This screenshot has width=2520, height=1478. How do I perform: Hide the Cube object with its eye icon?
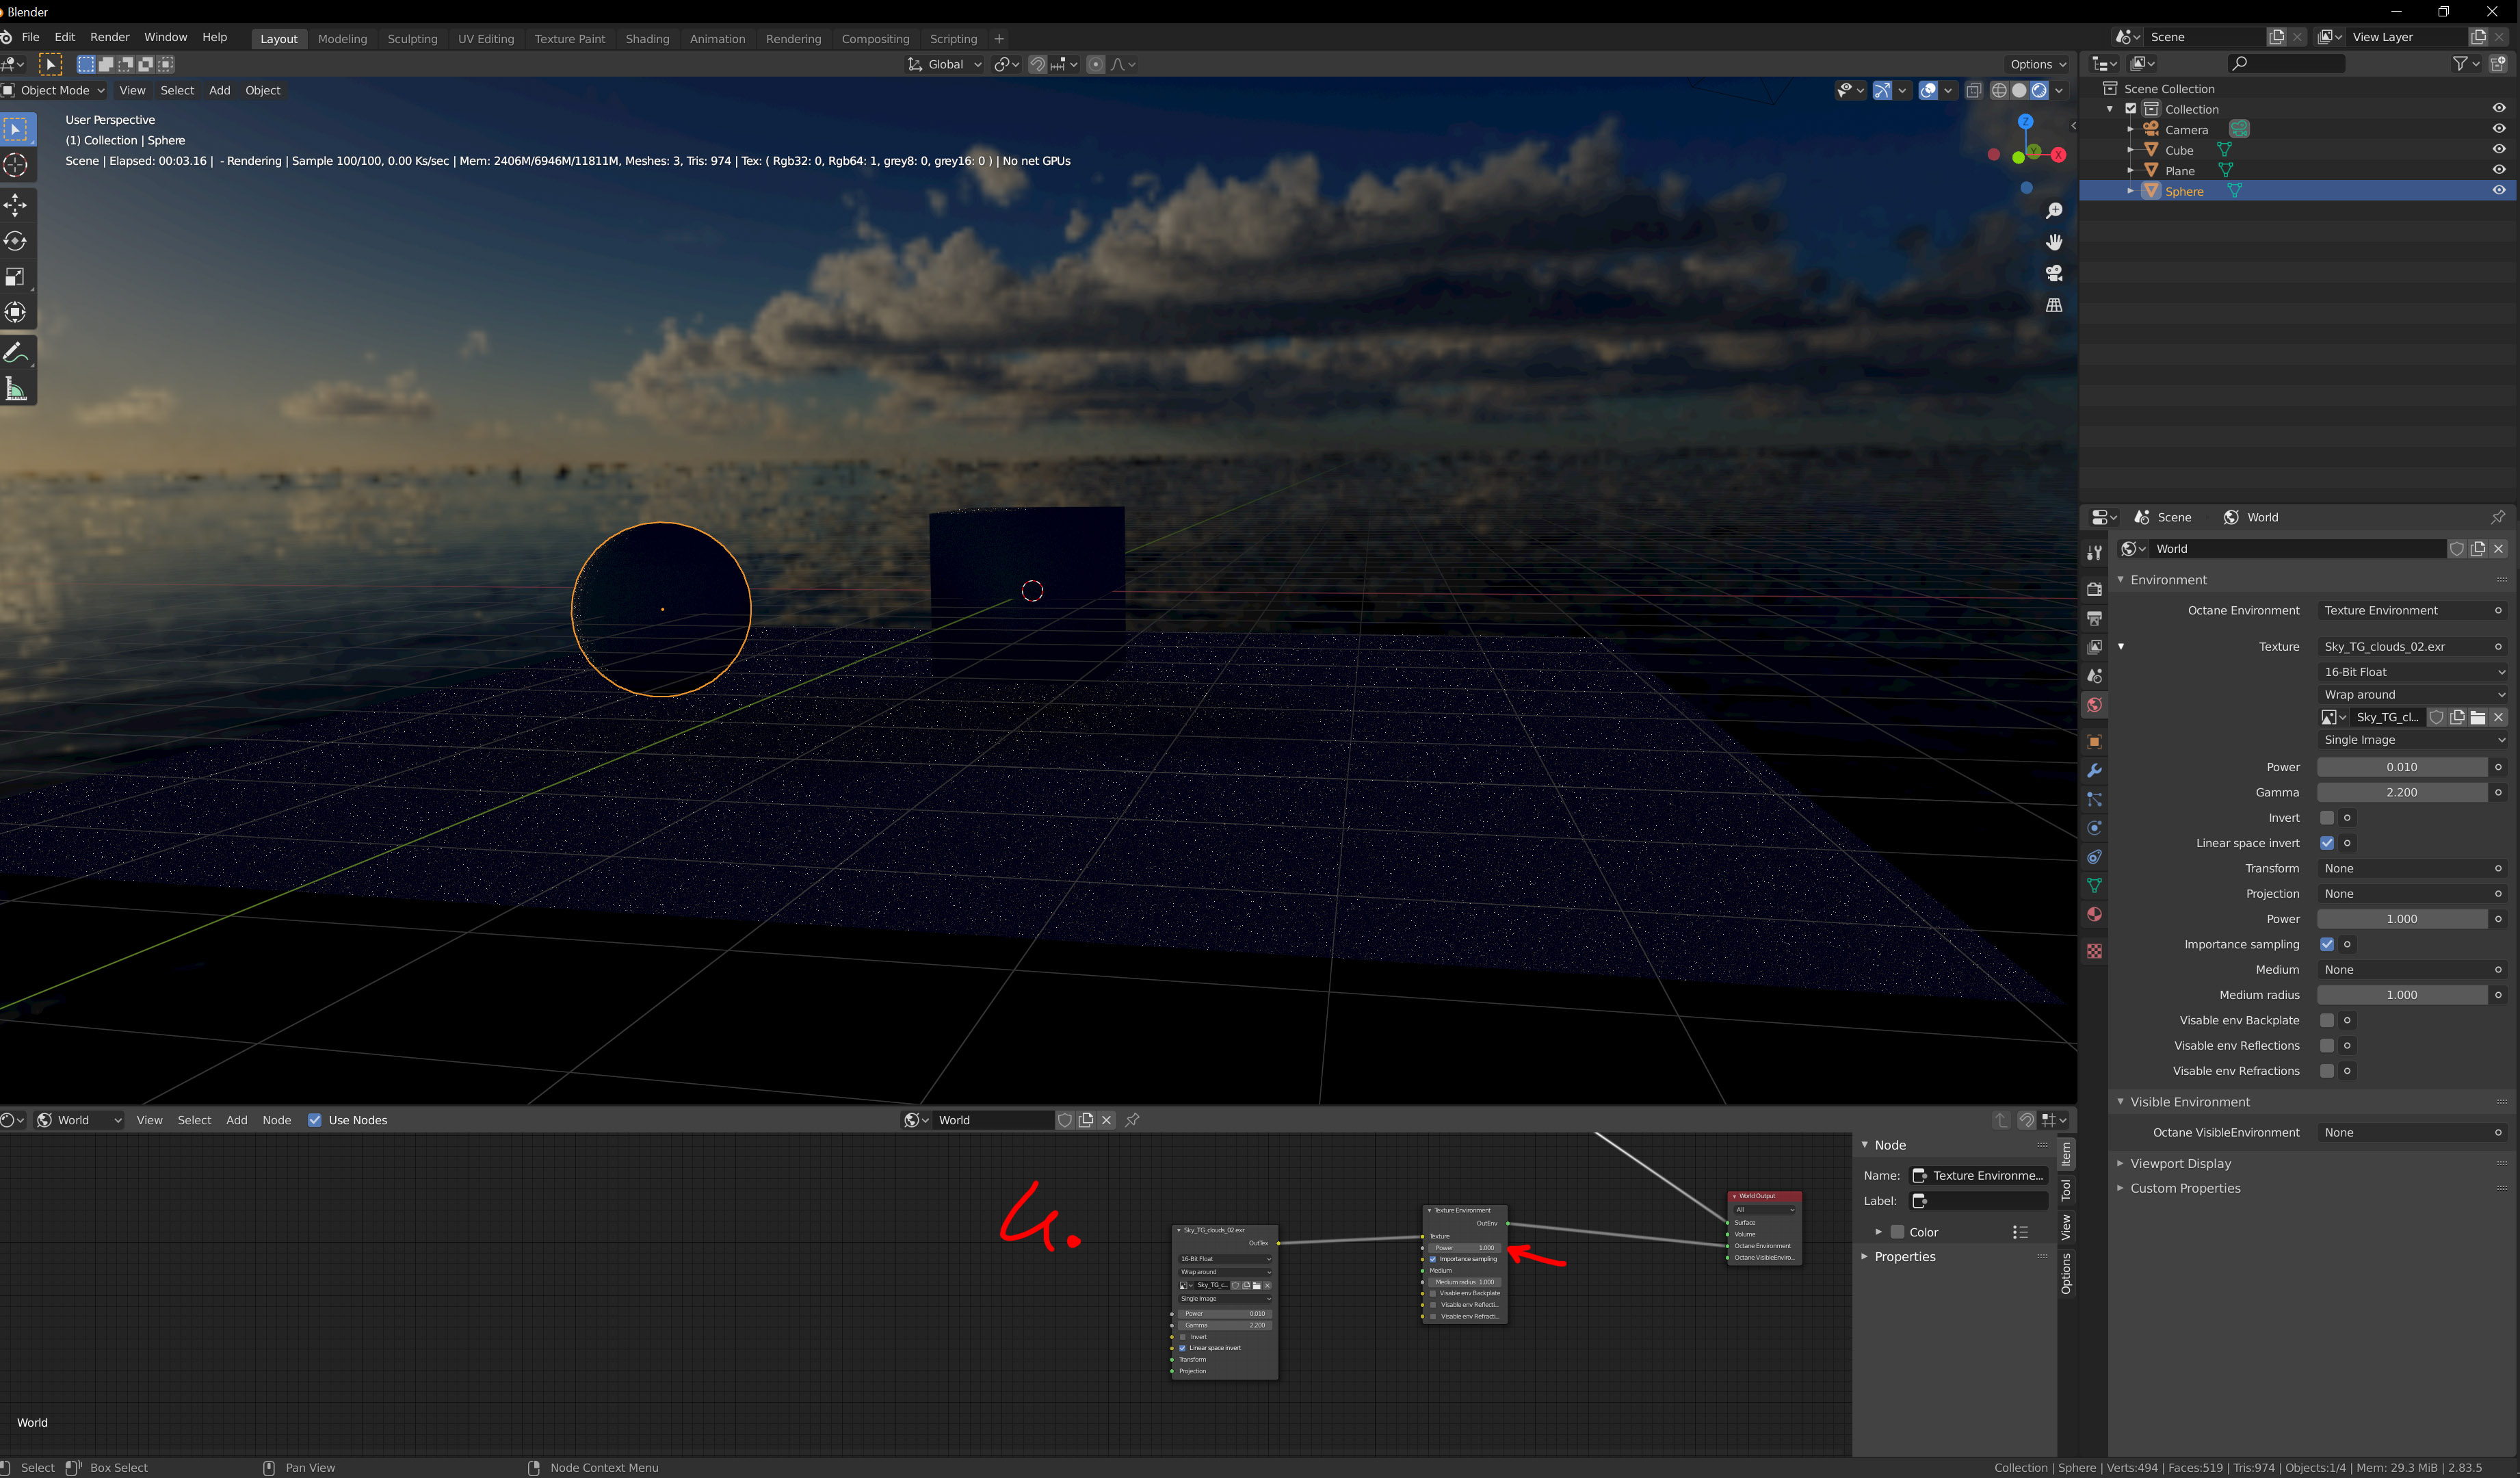tap(2498, 149)
